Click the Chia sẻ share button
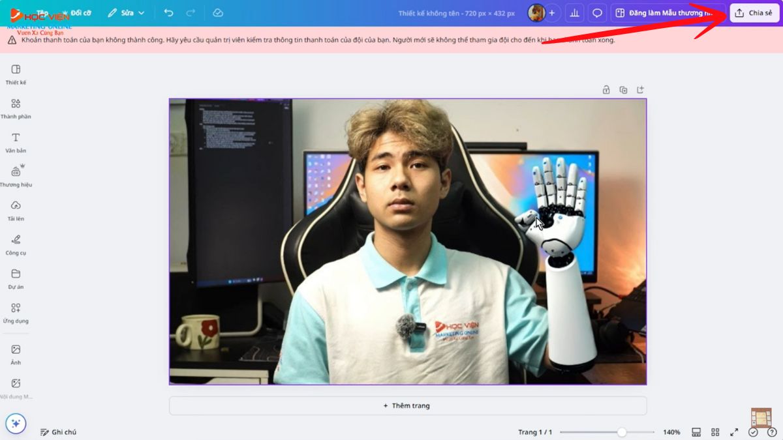Image resolution: width=783 pixels, height=440 pixels. (x=754, y=13)
